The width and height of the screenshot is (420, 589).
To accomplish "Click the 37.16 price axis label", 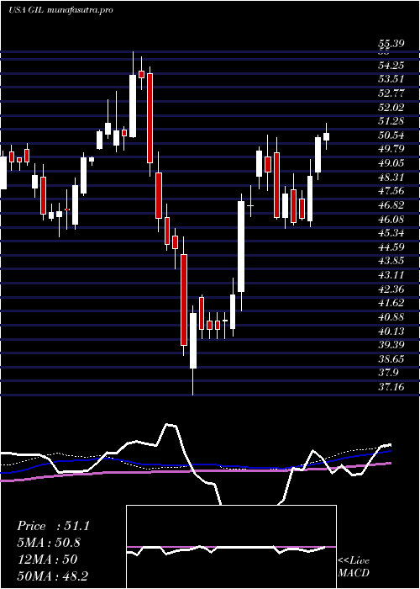I will (391, 387).
